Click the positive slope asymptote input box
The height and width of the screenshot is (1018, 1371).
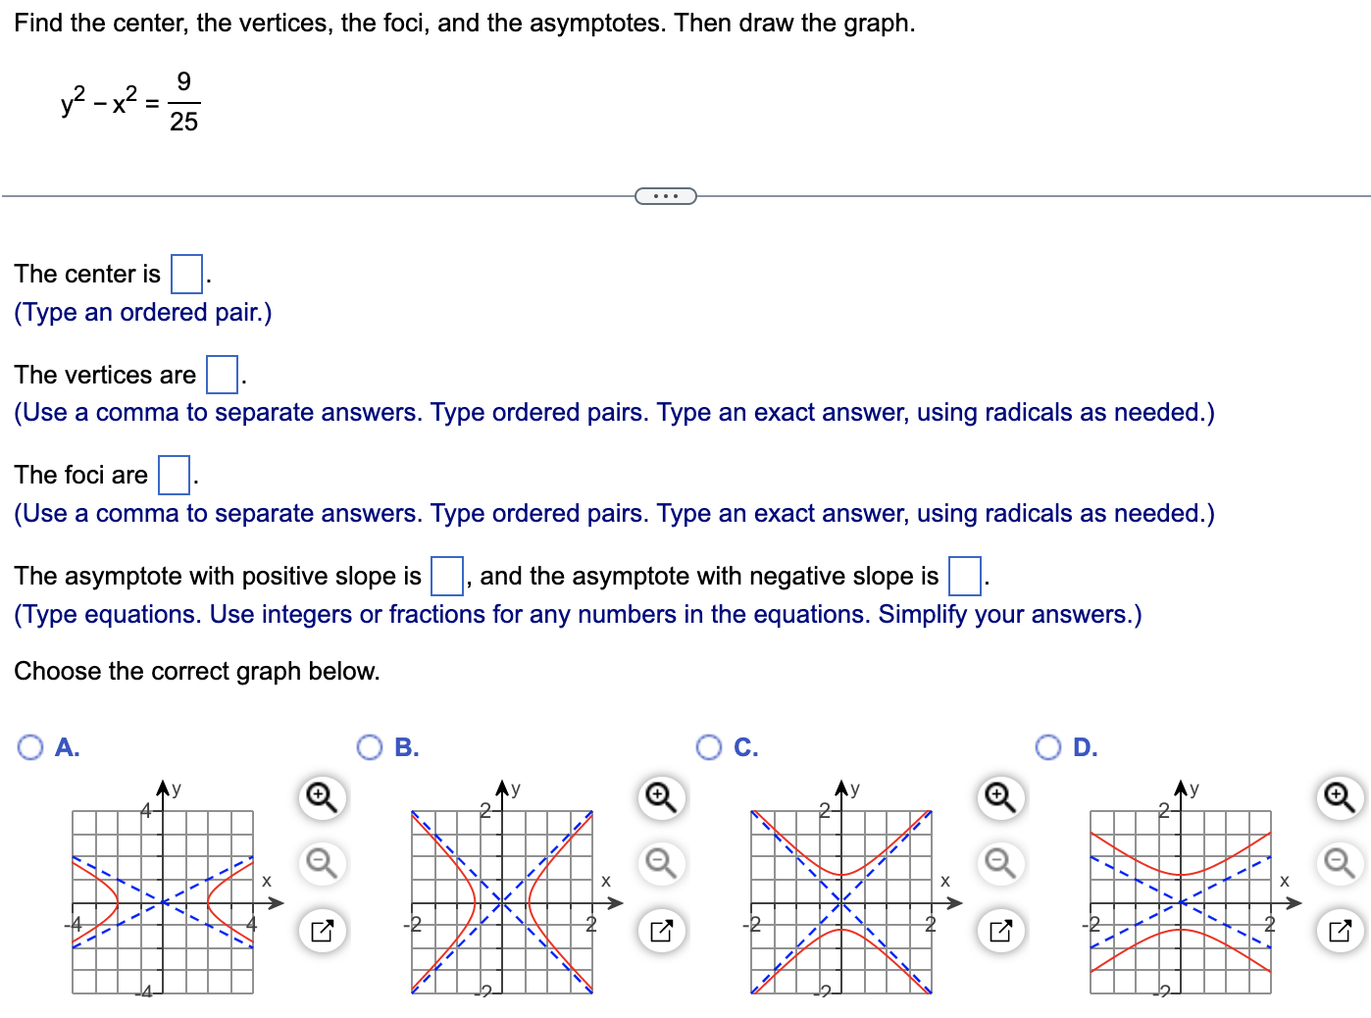446,575
